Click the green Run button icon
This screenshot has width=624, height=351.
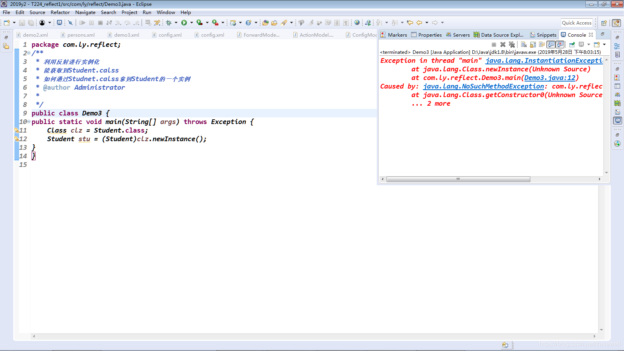[184, 23]
